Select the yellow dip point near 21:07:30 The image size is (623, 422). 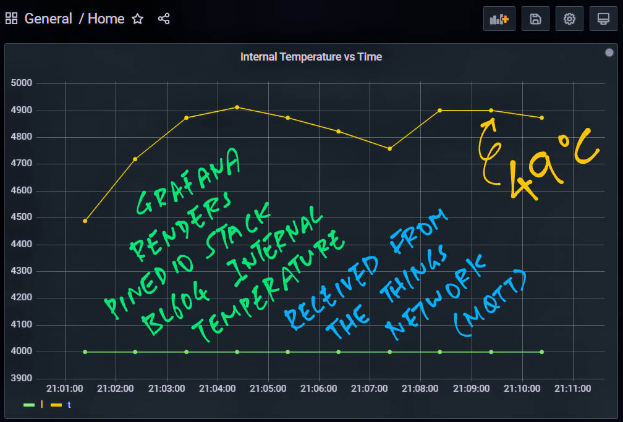tap(389, 149)
